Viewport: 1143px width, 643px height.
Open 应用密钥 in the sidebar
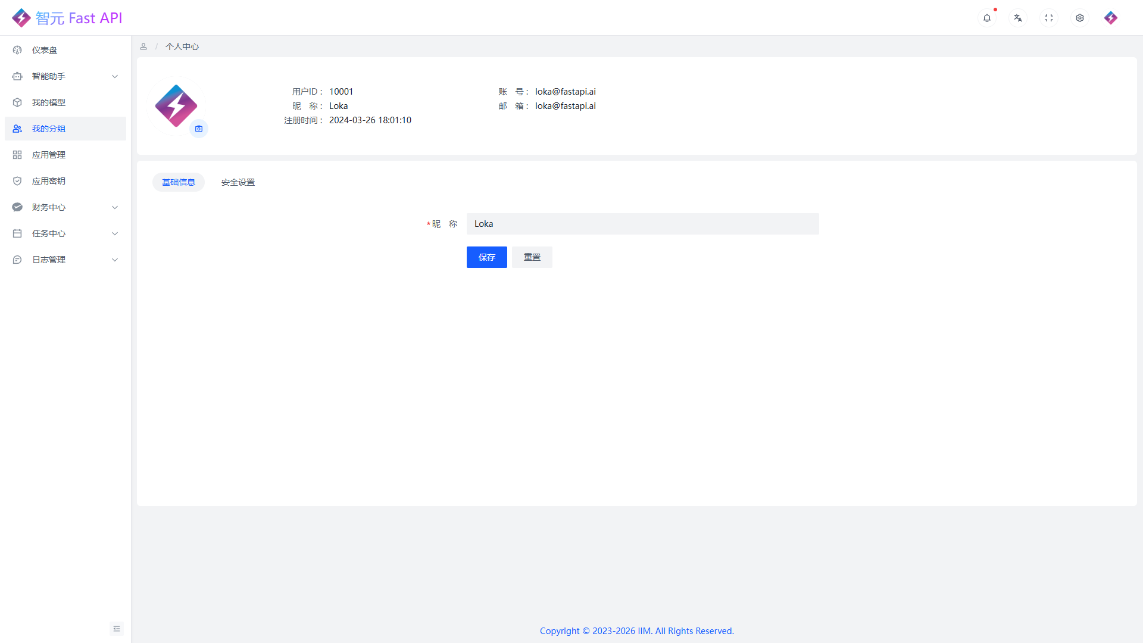point(49,181)
